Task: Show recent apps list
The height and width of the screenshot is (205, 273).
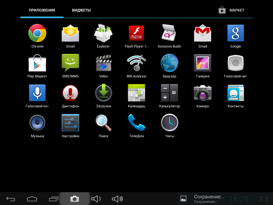Action: coord(54,199)
